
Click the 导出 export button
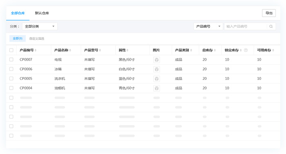pos(269,13)
